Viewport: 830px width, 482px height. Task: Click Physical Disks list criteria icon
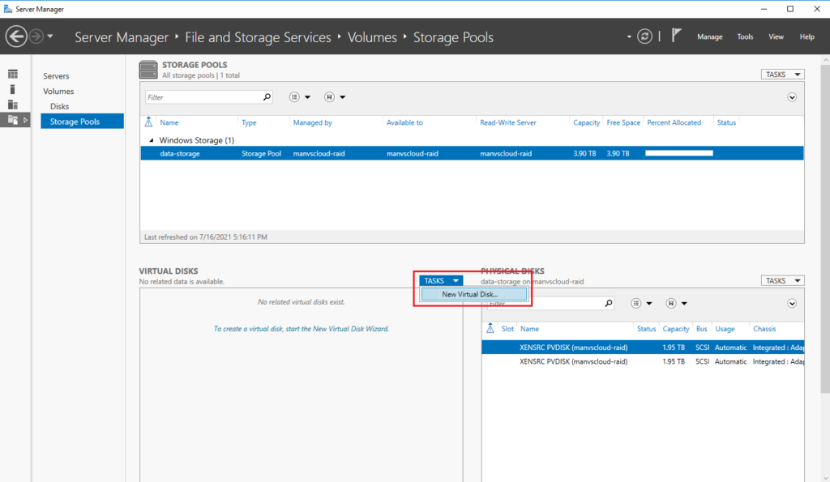tap(636, 303)
